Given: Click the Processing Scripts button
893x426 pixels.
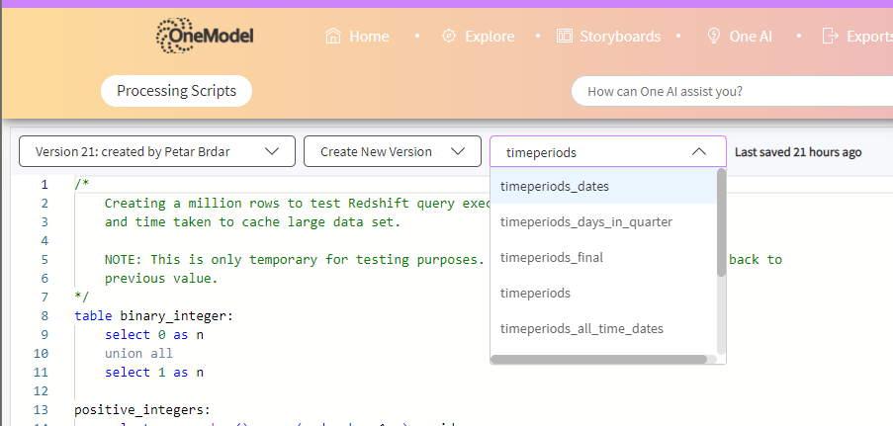Looking at the screenshot, I should click(x=176, y=91).
